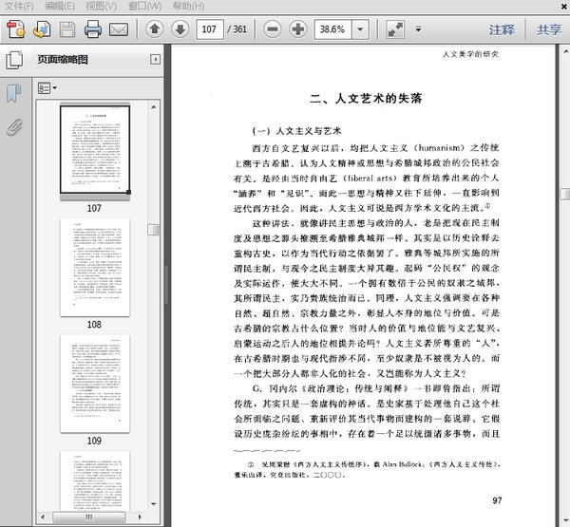Zoom out with the minus button
The image size is (570, 527).
click(x=273, y=29)
